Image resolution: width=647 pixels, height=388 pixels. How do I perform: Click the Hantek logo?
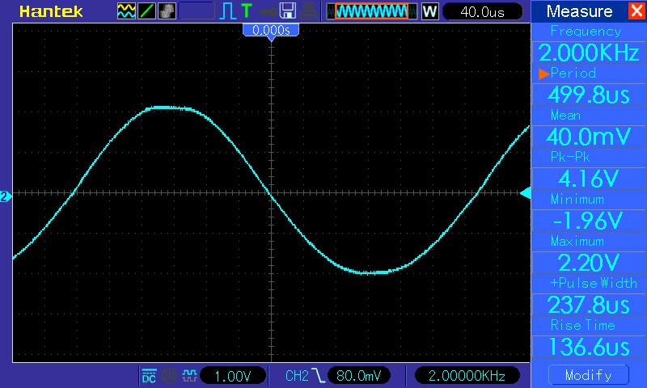[x=51, y=11]
